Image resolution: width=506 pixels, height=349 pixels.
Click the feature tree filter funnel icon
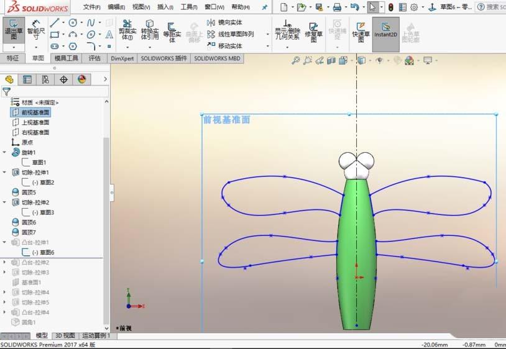6,91
